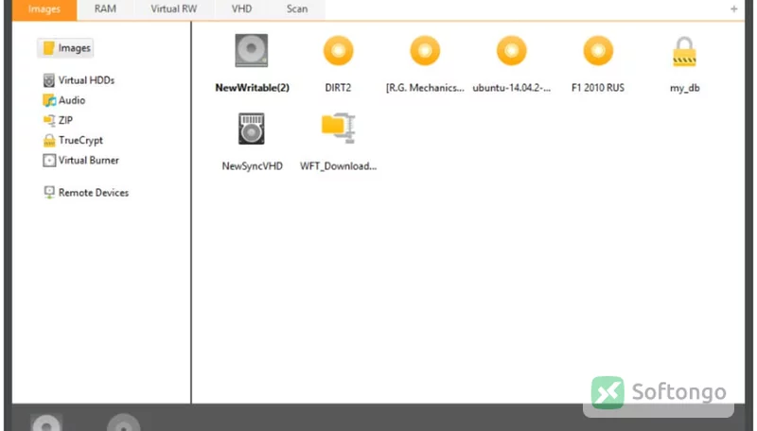757x431 pixels.
Task: Select the F1 2010 RUS disc icon
Action: [598, 51]
